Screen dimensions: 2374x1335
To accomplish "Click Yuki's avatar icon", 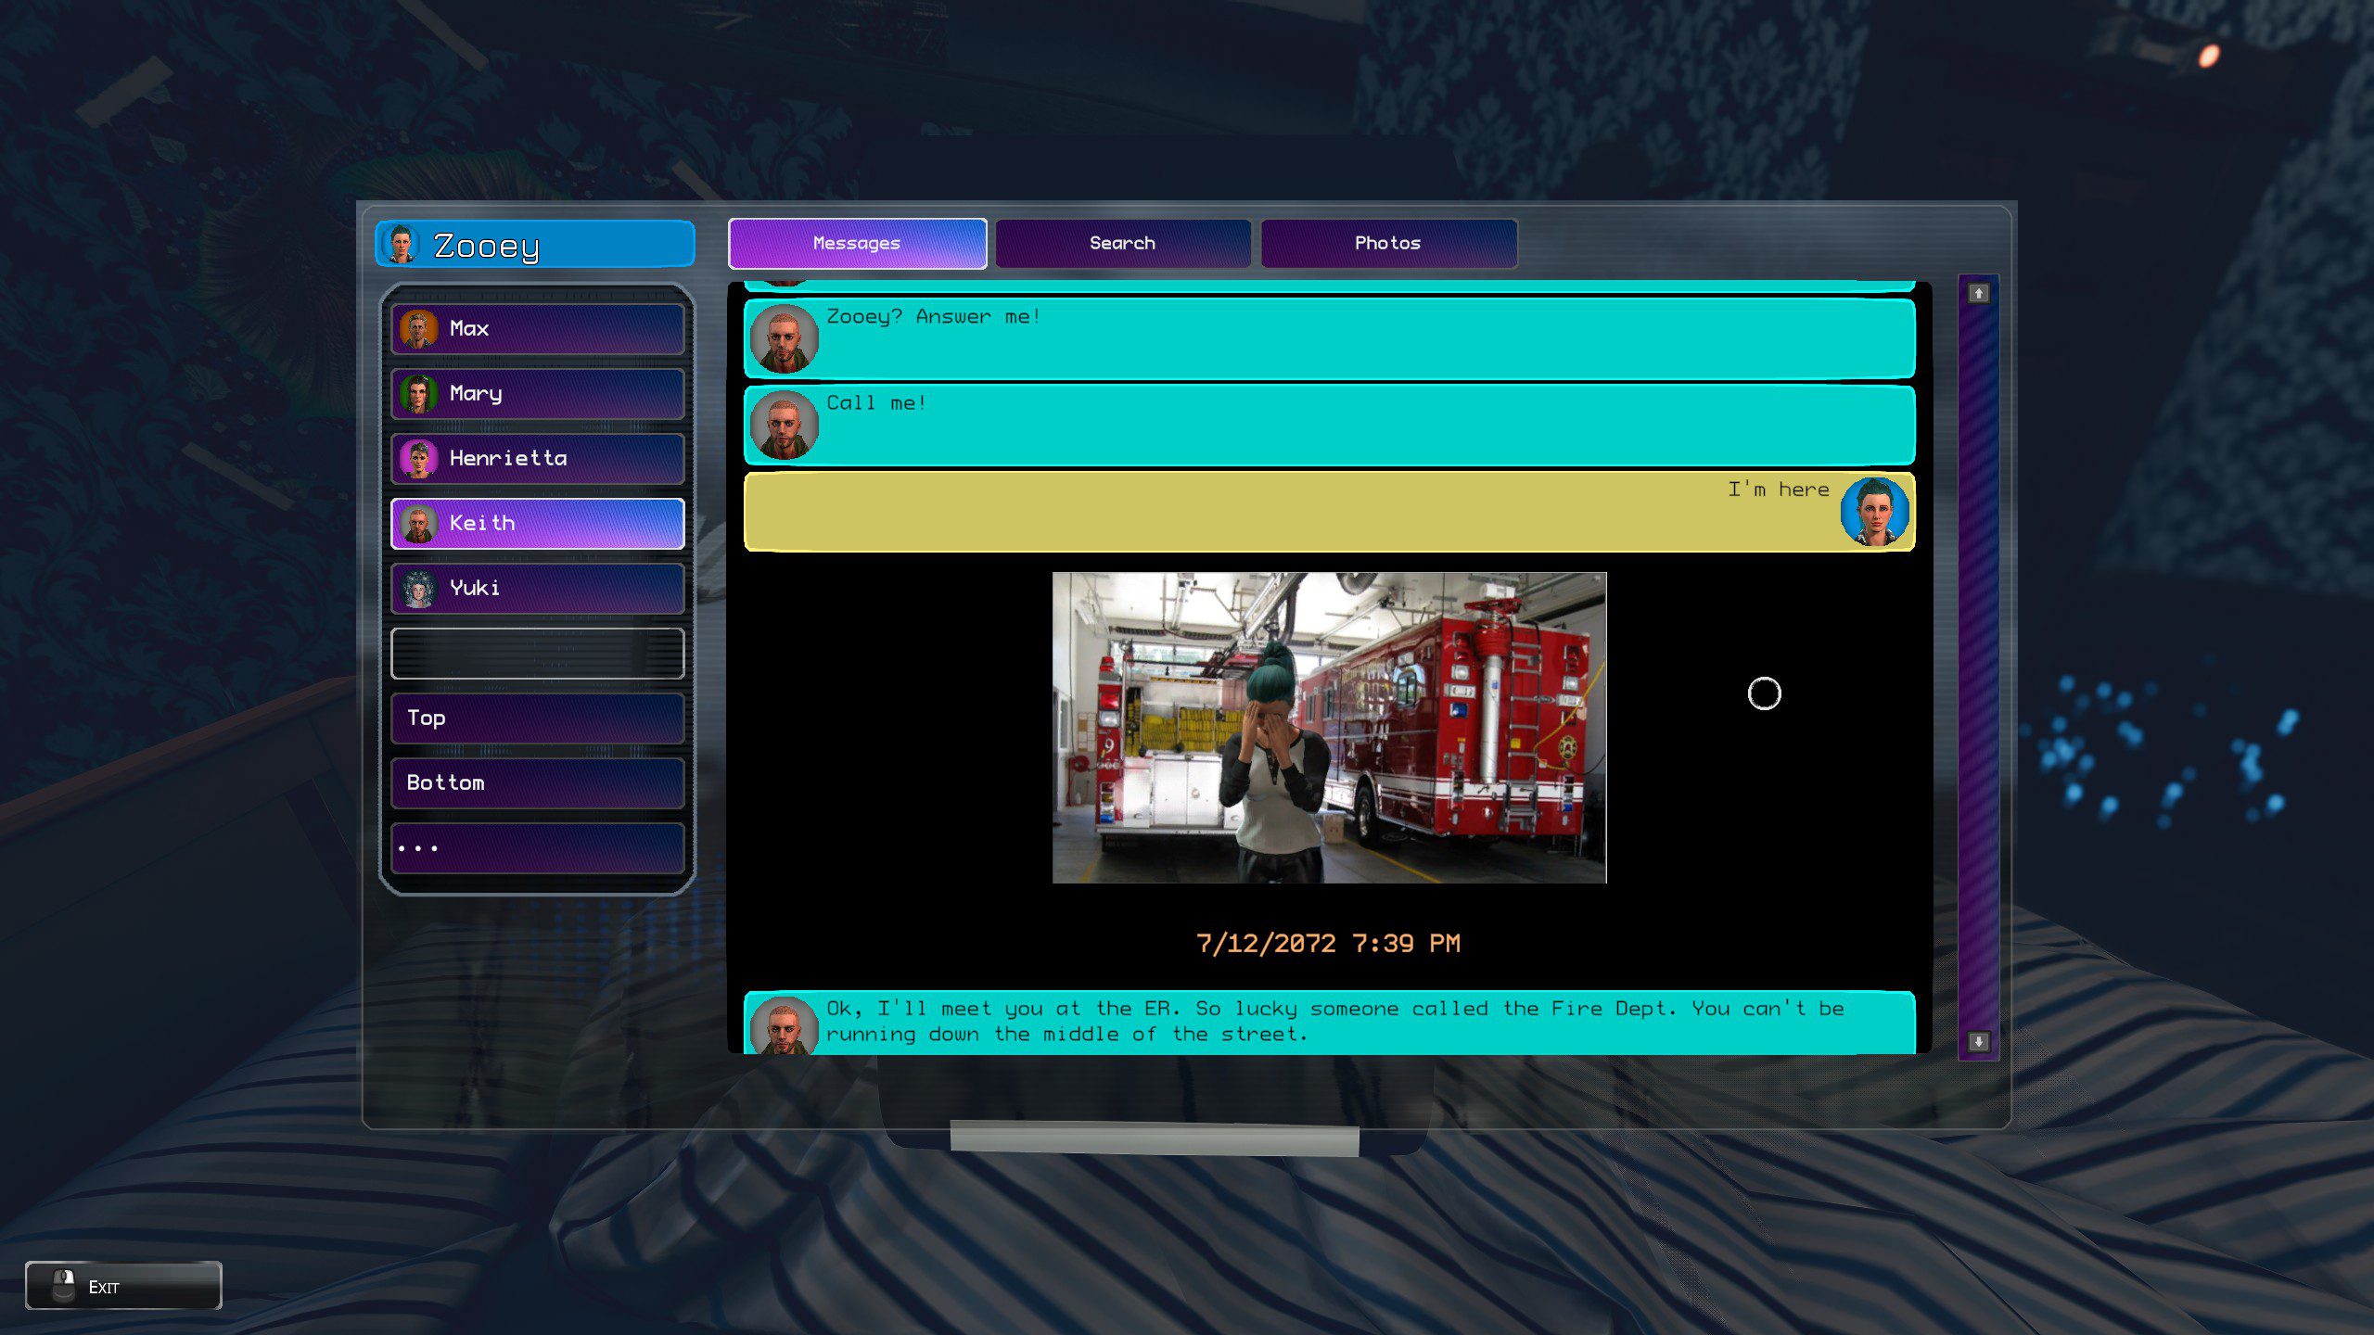I will [419, 589].
